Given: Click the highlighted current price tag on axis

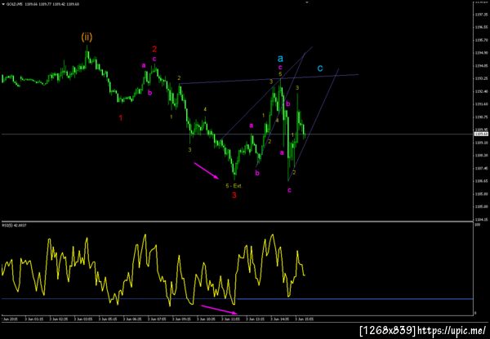Looking at the screenshot, I should click(481, 134).
